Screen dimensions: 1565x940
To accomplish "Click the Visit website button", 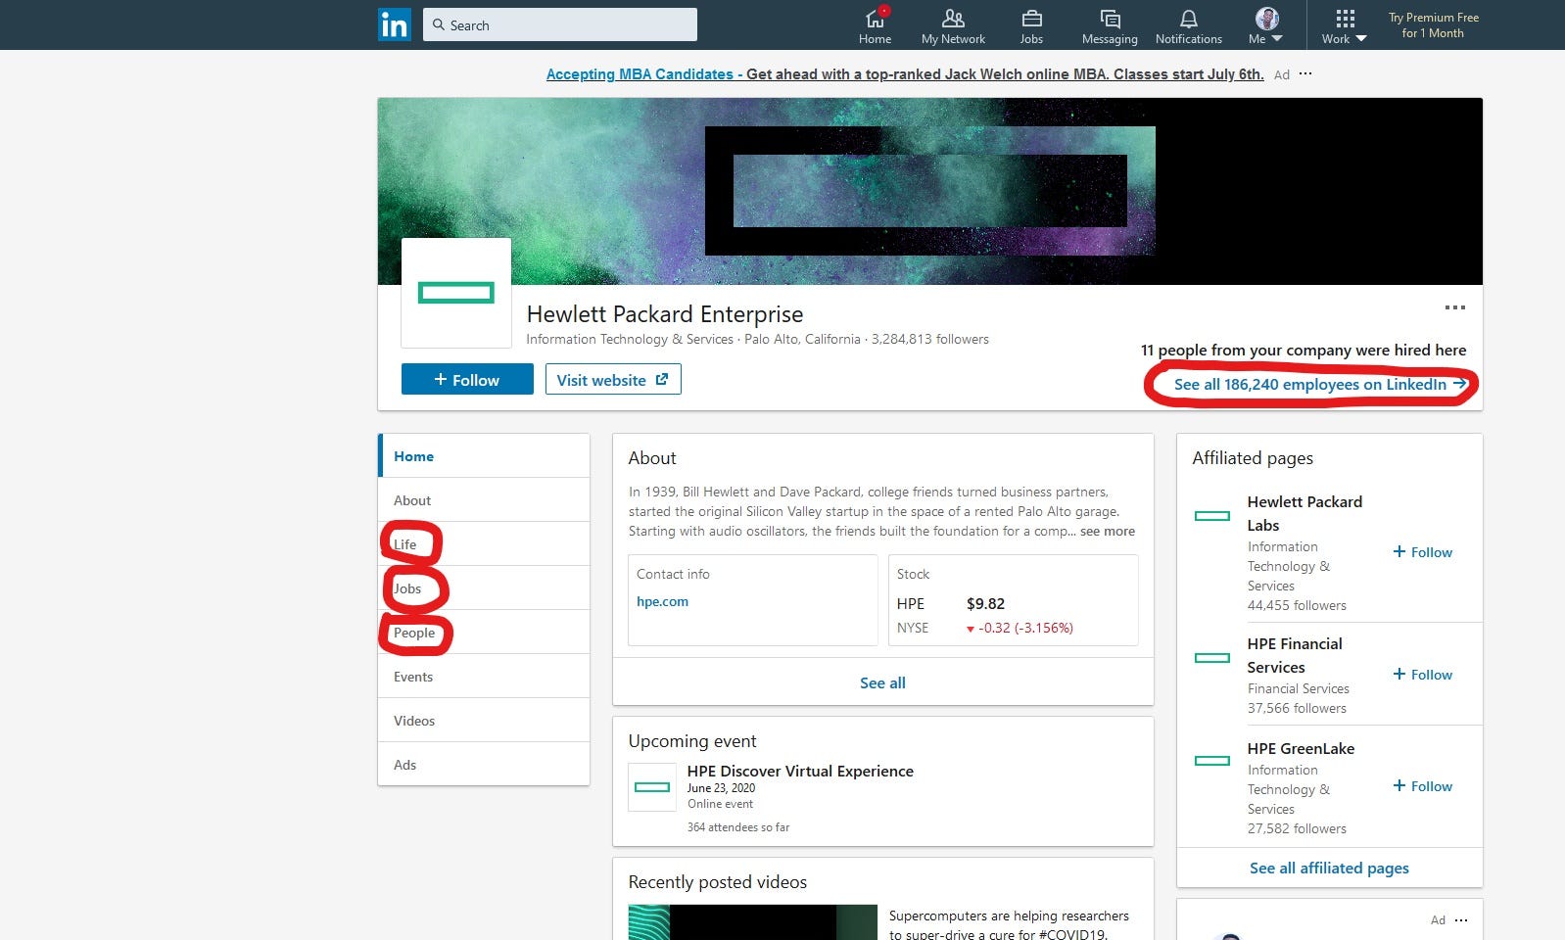I will 613,379.
